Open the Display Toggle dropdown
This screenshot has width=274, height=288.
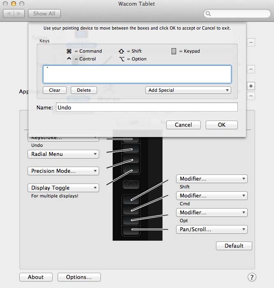pos(63,188)
